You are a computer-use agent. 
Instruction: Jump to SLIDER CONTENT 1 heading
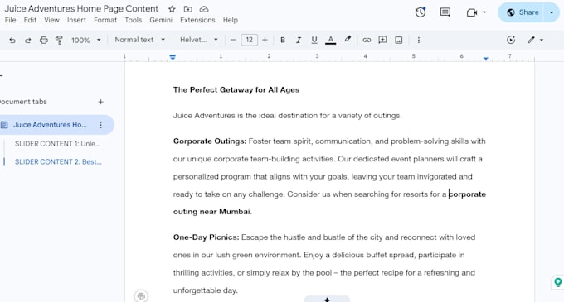click(x=58, y=144)
